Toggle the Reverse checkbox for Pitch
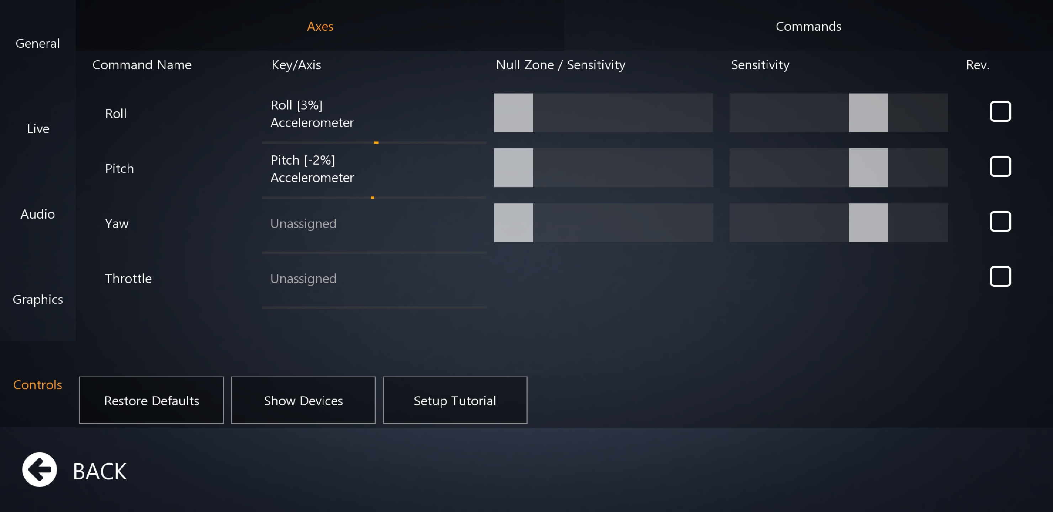Viewport: 1053px width, 512px height. coord(1000,166)
